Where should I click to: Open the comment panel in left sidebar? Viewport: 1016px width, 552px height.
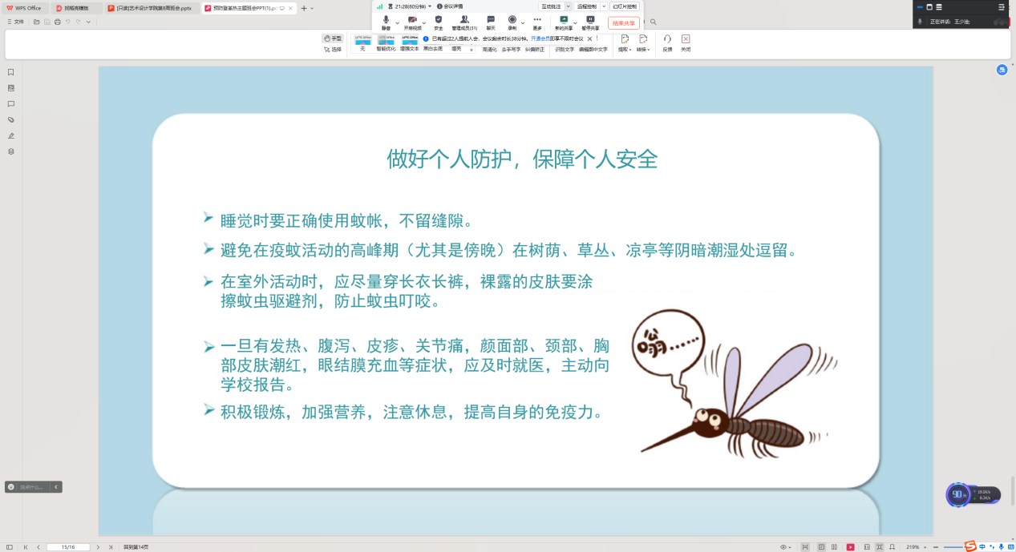point(11,103)
